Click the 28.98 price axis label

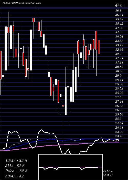point(119,84)
